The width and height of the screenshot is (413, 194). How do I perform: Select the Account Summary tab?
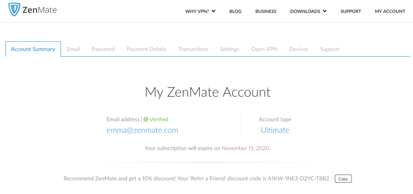click(33, 49)
